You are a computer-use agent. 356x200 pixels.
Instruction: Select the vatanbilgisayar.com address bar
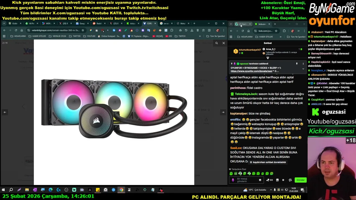click(x=56, y=30)
